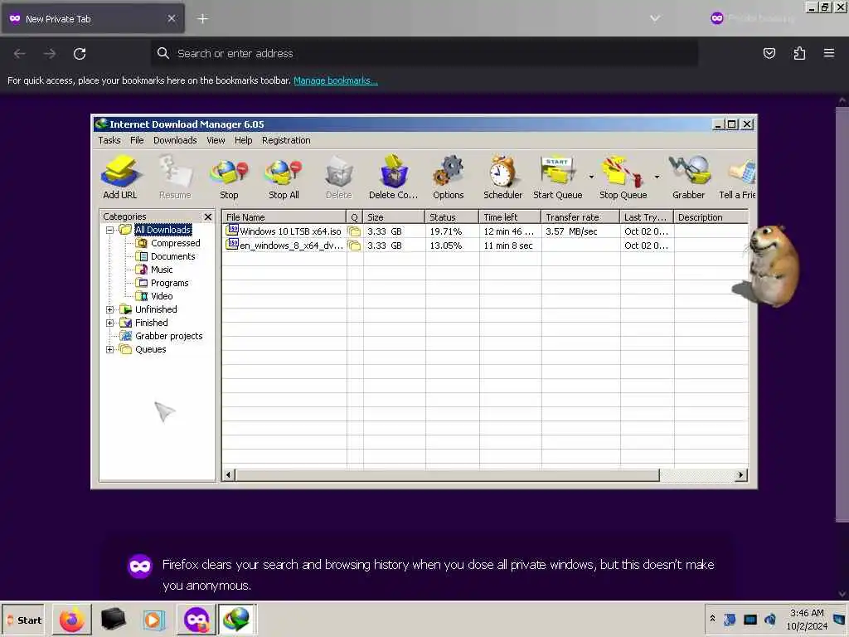Open the File menu
849x637 pixels.
(x=137, y=140)
